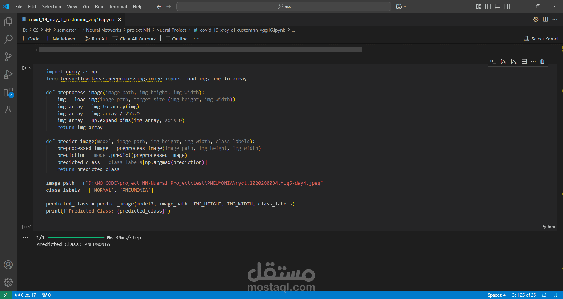Click breadcrumb 'project NN'
The image size is (563, 299).
click(x=139, y=30)
